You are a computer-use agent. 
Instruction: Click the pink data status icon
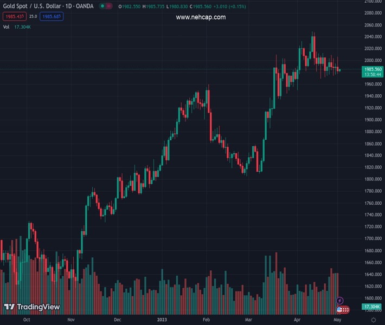pos(109,6)
